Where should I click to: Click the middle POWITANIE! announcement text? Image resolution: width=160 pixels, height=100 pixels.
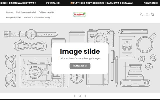click(x=53, y=3)
